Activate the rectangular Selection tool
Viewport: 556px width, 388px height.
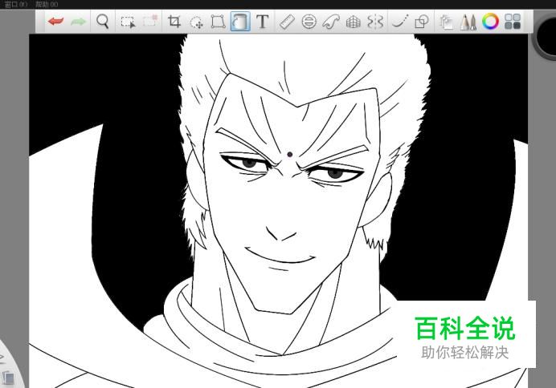coord(128,22)
